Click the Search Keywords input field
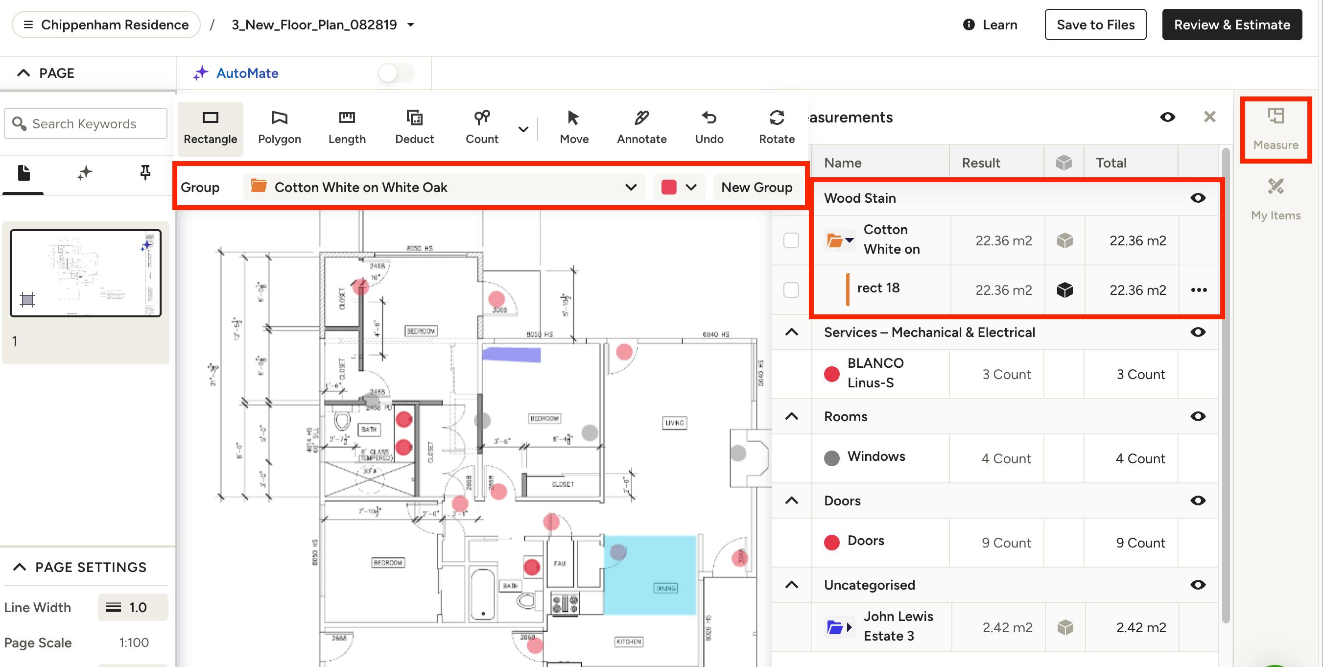The image size is (1323, 667). (x=86, y=123)
